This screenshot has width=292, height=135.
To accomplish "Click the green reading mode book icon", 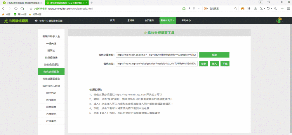I will coord(184,8).
